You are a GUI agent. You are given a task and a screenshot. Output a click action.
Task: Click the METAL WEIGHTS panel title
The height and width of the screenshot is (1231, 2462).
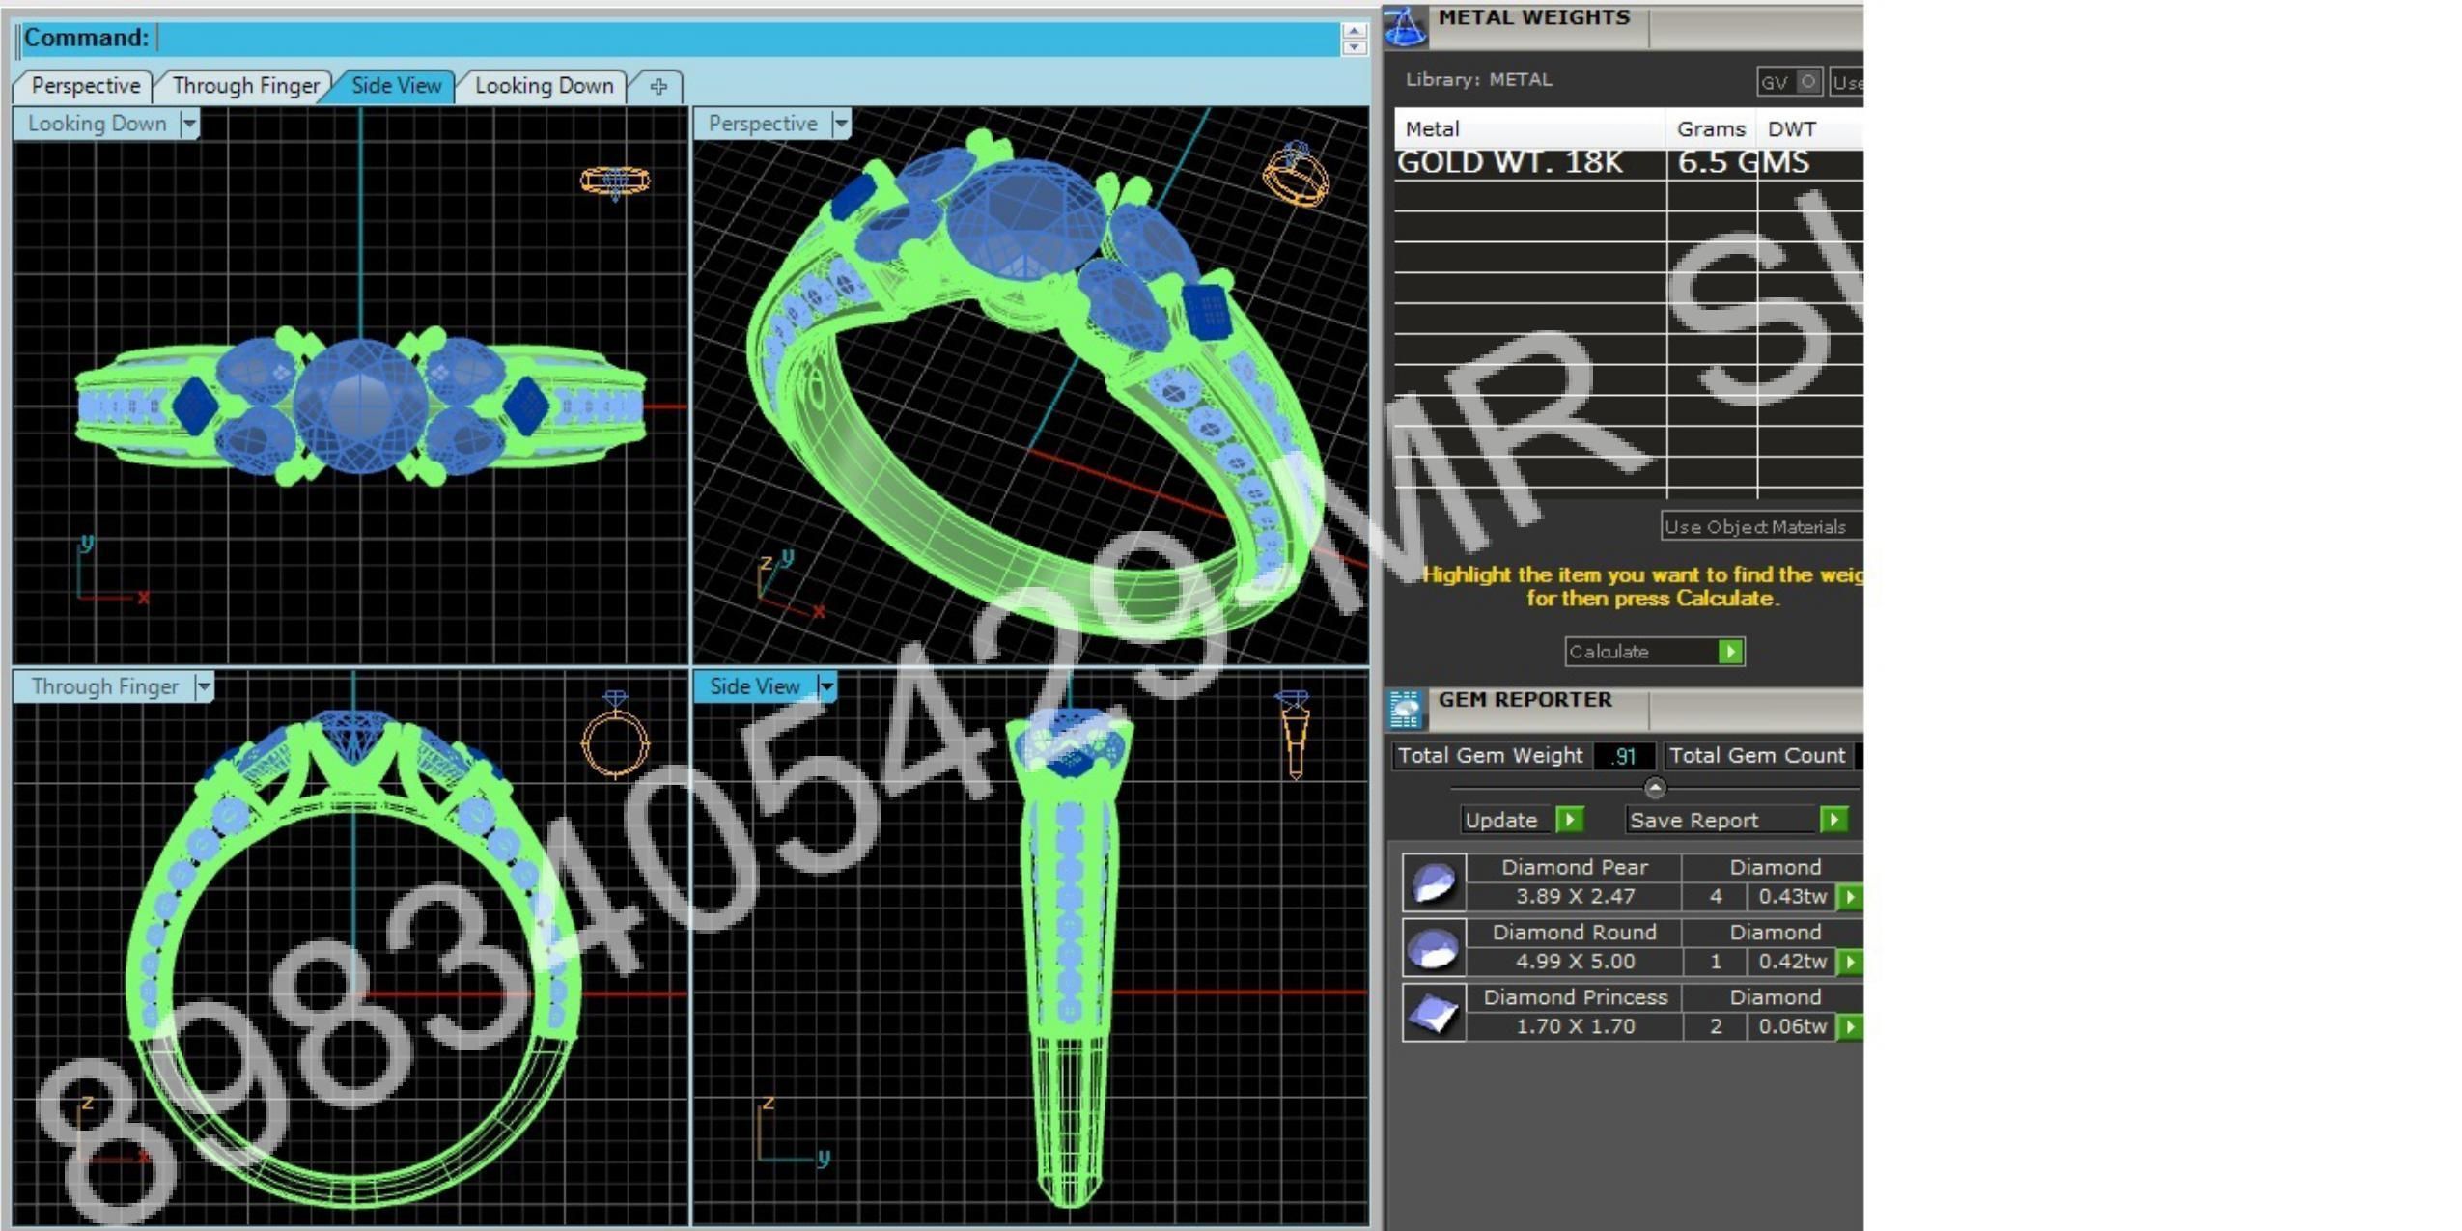pyautogui.click(x=1533, y=17)
